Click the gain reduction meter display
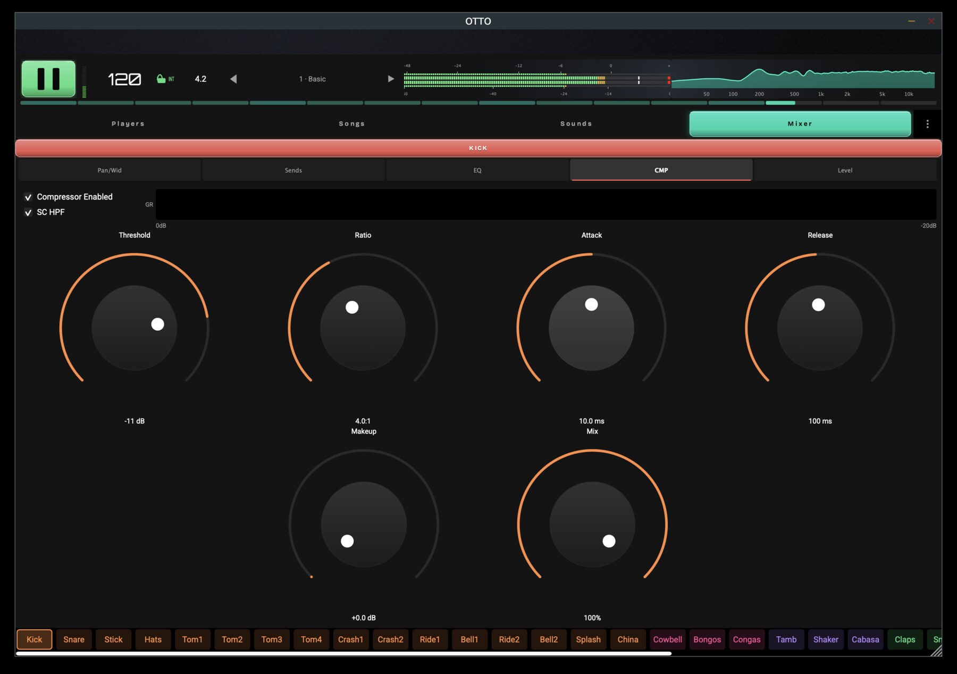Viewport: 957px width, 674px height. (546, 204)
